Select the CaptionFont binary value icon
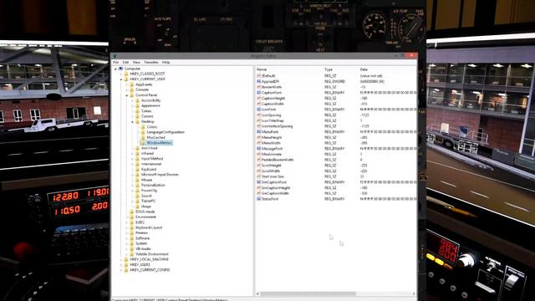This screenshot has height=301, width=535. tap(258, 93)
